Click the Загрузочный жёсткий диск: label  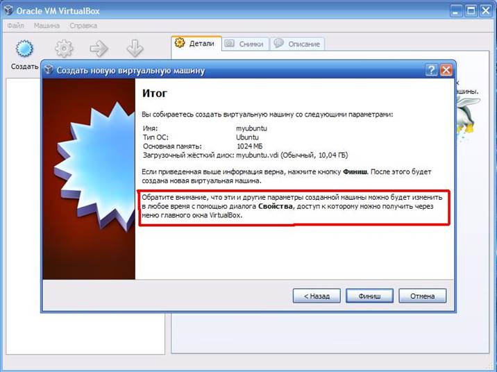coord(189,155)
